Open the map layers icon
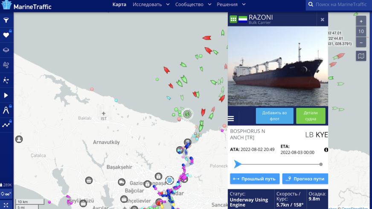 point(6,50)
